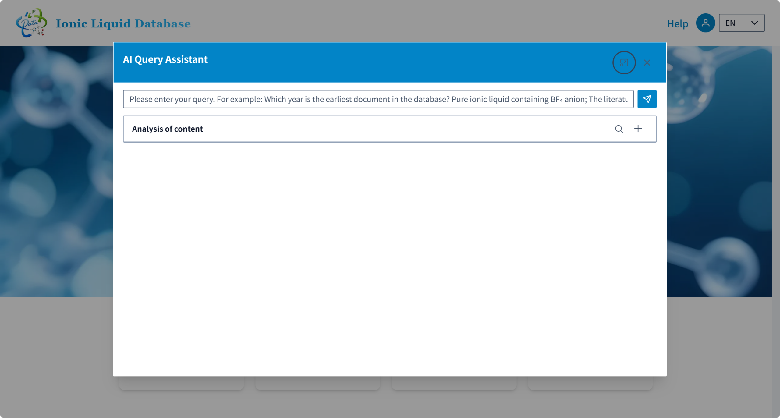Open the user account profile icon

pos(705,23)
